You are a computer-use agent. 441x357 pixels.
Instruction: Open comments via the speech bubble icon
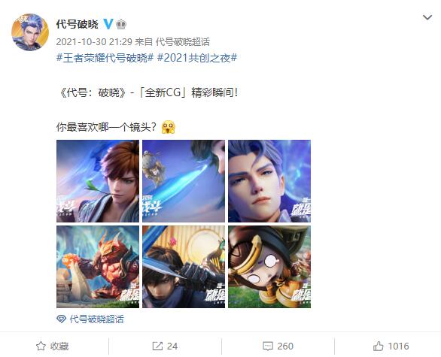pyautogui.click(x=268, y=346)
